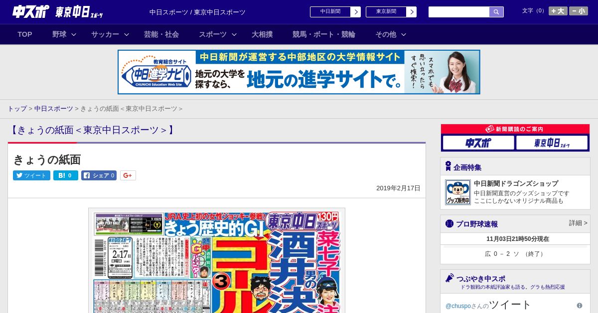Open the 東京新聞 header link
Image resolution: width=598 pixels, height=313 pixels.
(x=391, y=12)
